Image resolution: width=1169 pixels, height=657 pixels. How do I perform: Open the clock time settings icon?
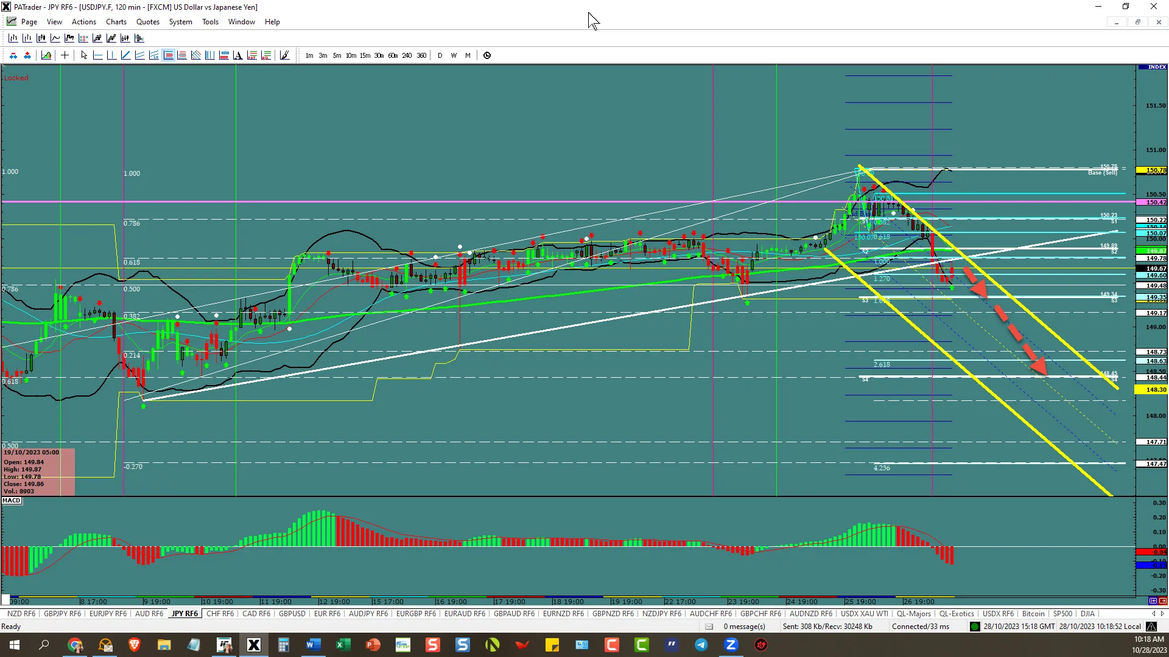(x=487, y=55)
